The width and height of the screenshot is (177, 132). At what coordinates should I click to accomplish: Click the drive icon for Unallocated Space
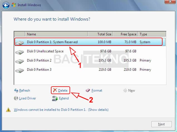[20, 52]
